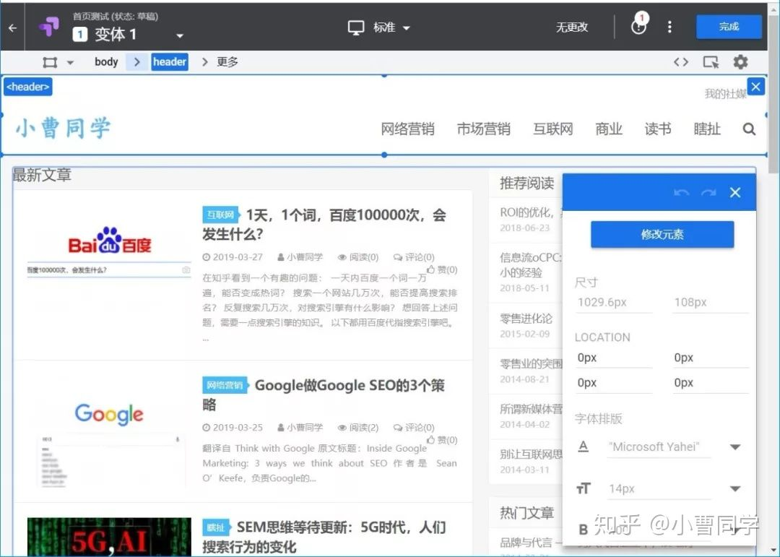Open the 瞎扯 nav menu item
This screenshot has height=557, width=780.
coord(707,129)
